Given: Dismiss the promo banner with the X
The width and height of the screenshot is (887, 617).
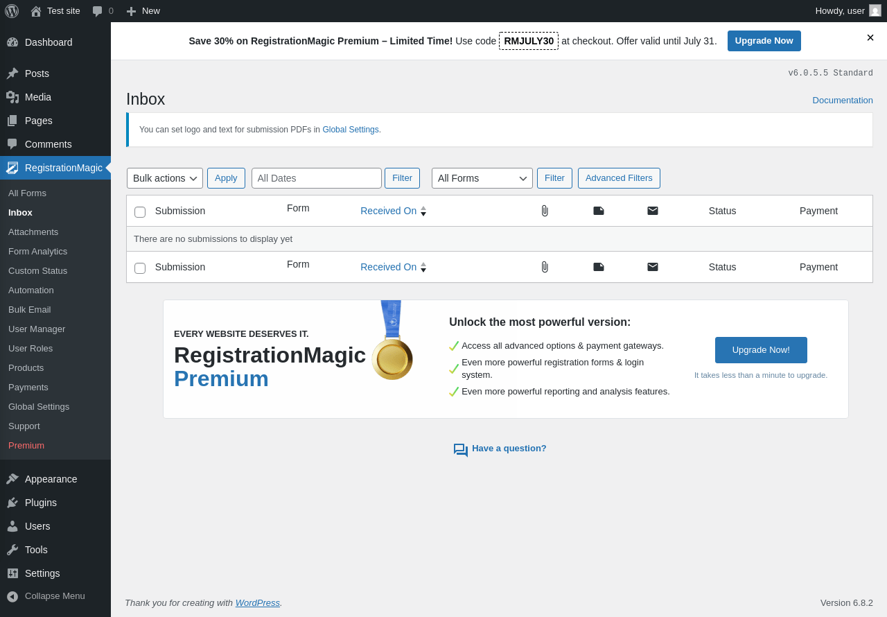Looking at the screenshot, I should pyautogui.click(x=870, y=37).
